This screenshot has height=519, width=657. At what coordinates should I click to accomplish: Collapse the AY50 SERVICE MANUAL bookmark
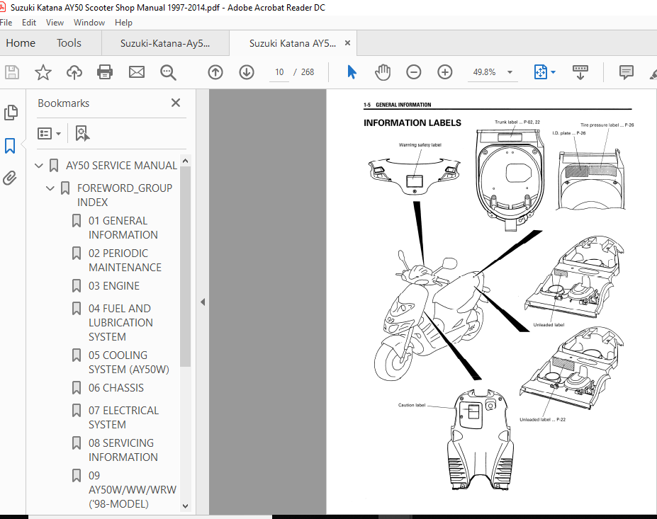[39, 165]
